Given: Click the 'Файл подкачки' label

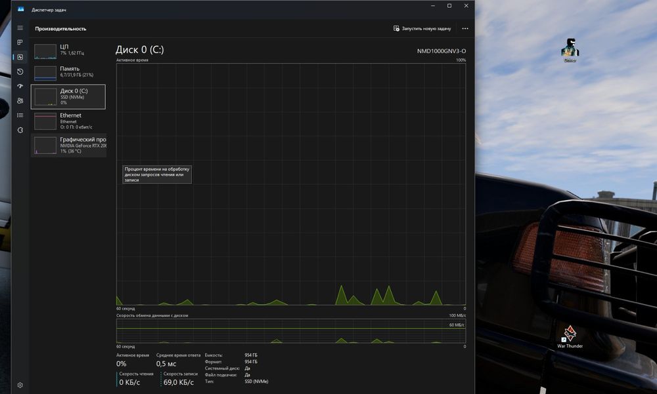Looking at the screenshot, I should pos(221,375).
